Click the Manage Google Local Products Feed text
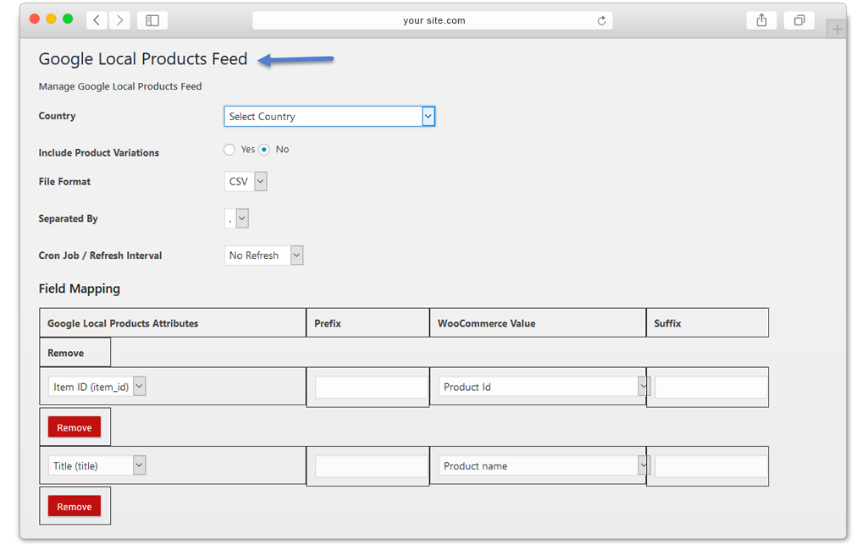 pyautogui.click(x=120, y=86)
